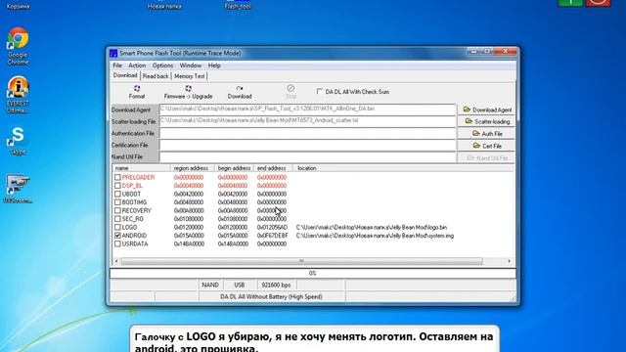Click the name column header
Image resolution: width=626 pixels, height=352 pixels.
[x=141, y=168]
